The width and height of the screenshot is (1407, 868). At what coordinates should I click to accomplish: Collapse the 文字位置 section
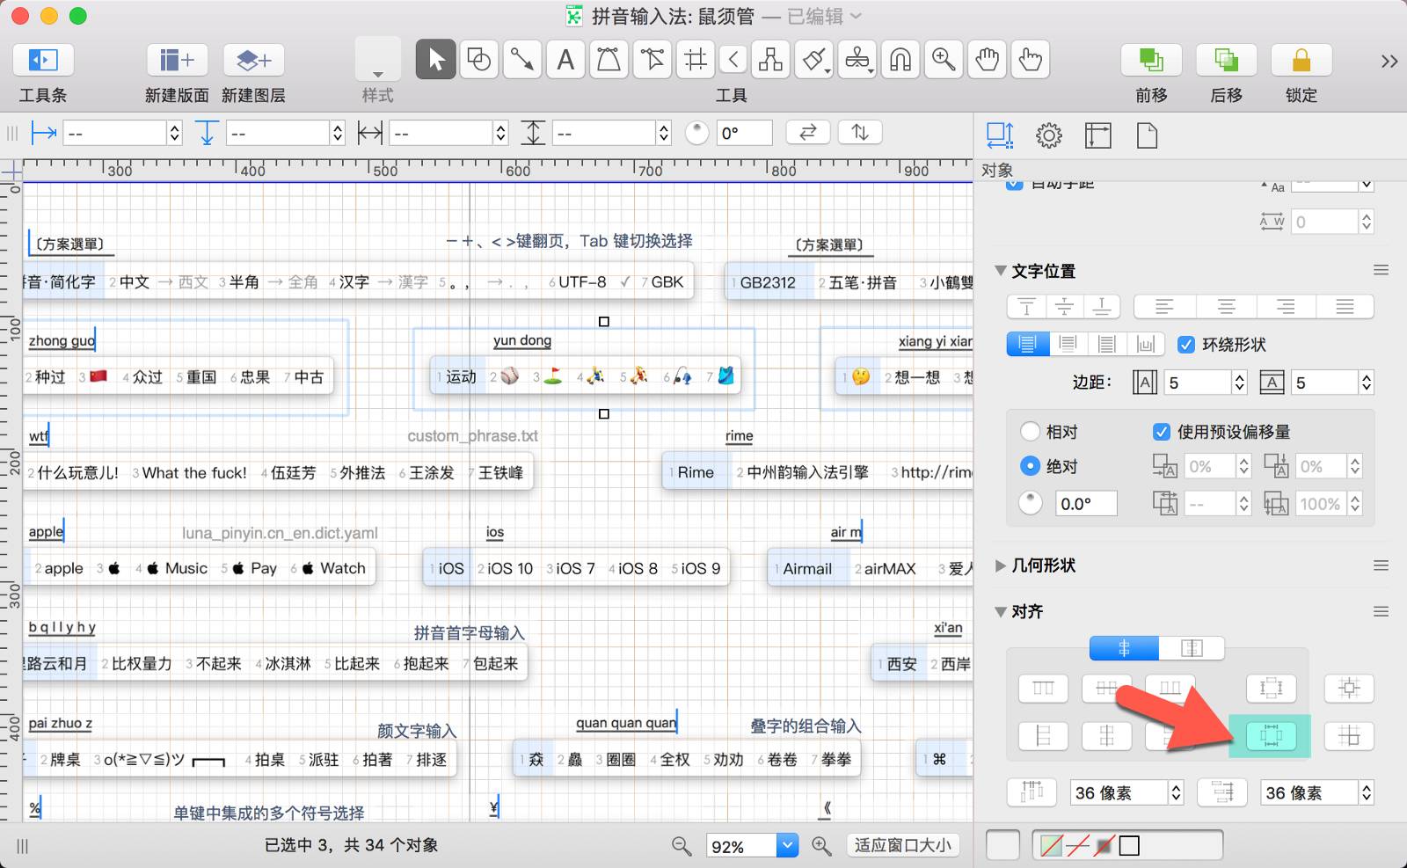1001,271
